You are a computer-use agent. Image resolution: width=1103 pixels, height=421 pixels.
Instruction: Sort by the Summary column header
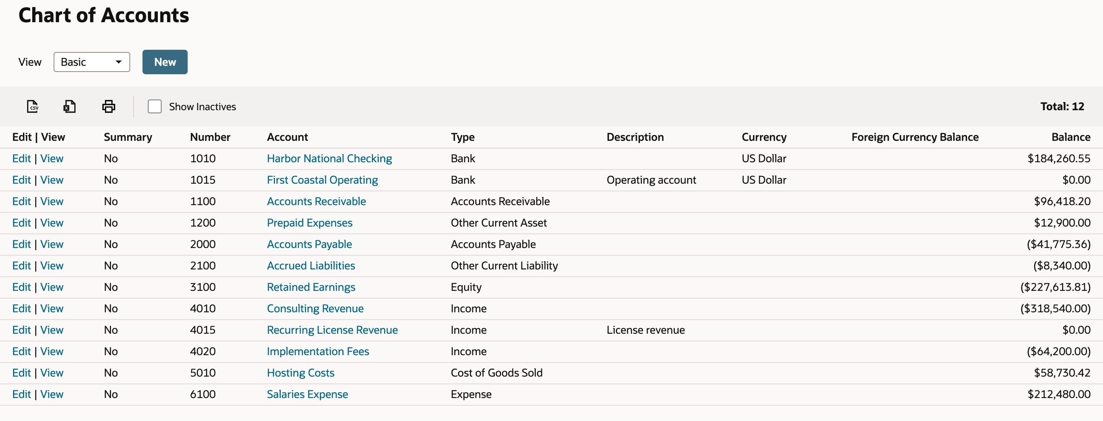coord(128,137)
